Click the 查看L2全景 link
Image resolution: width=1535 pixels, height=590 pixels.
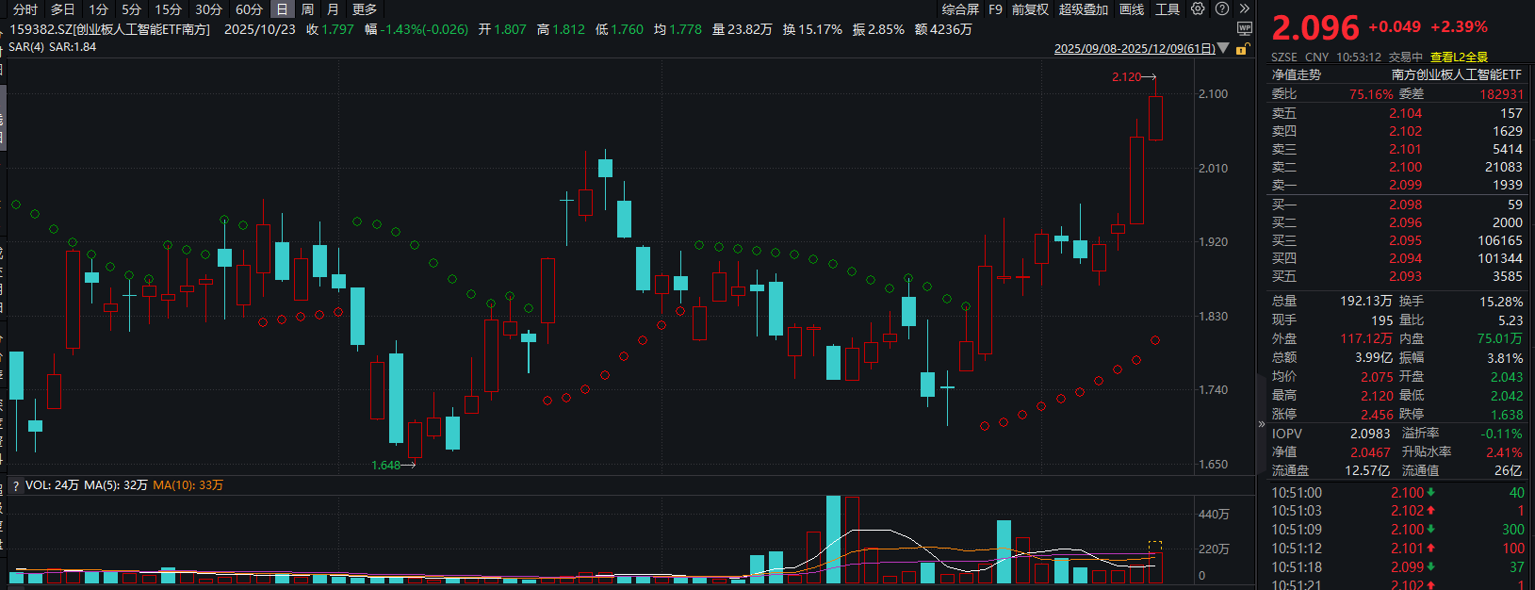point(1459,57)
